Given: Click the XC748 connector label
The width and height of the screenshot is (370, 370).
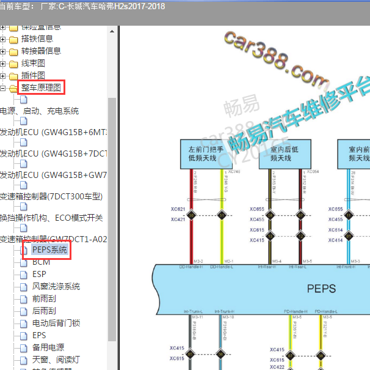Looking at the screenshot, I should [x=234, y=172].
